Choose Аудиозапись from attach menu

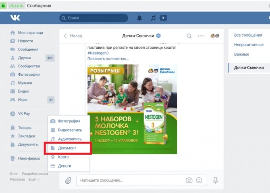[69, 139]
